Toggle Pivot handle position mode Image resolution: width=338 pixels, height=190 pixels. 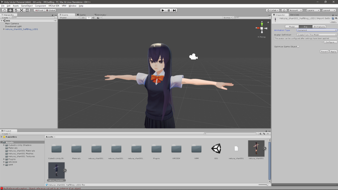(x=39, y=10)
